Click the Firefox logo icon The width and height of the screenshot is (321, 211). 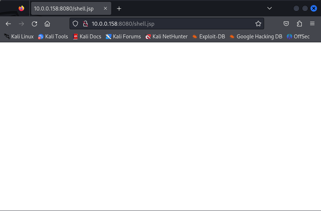[21, 8]
